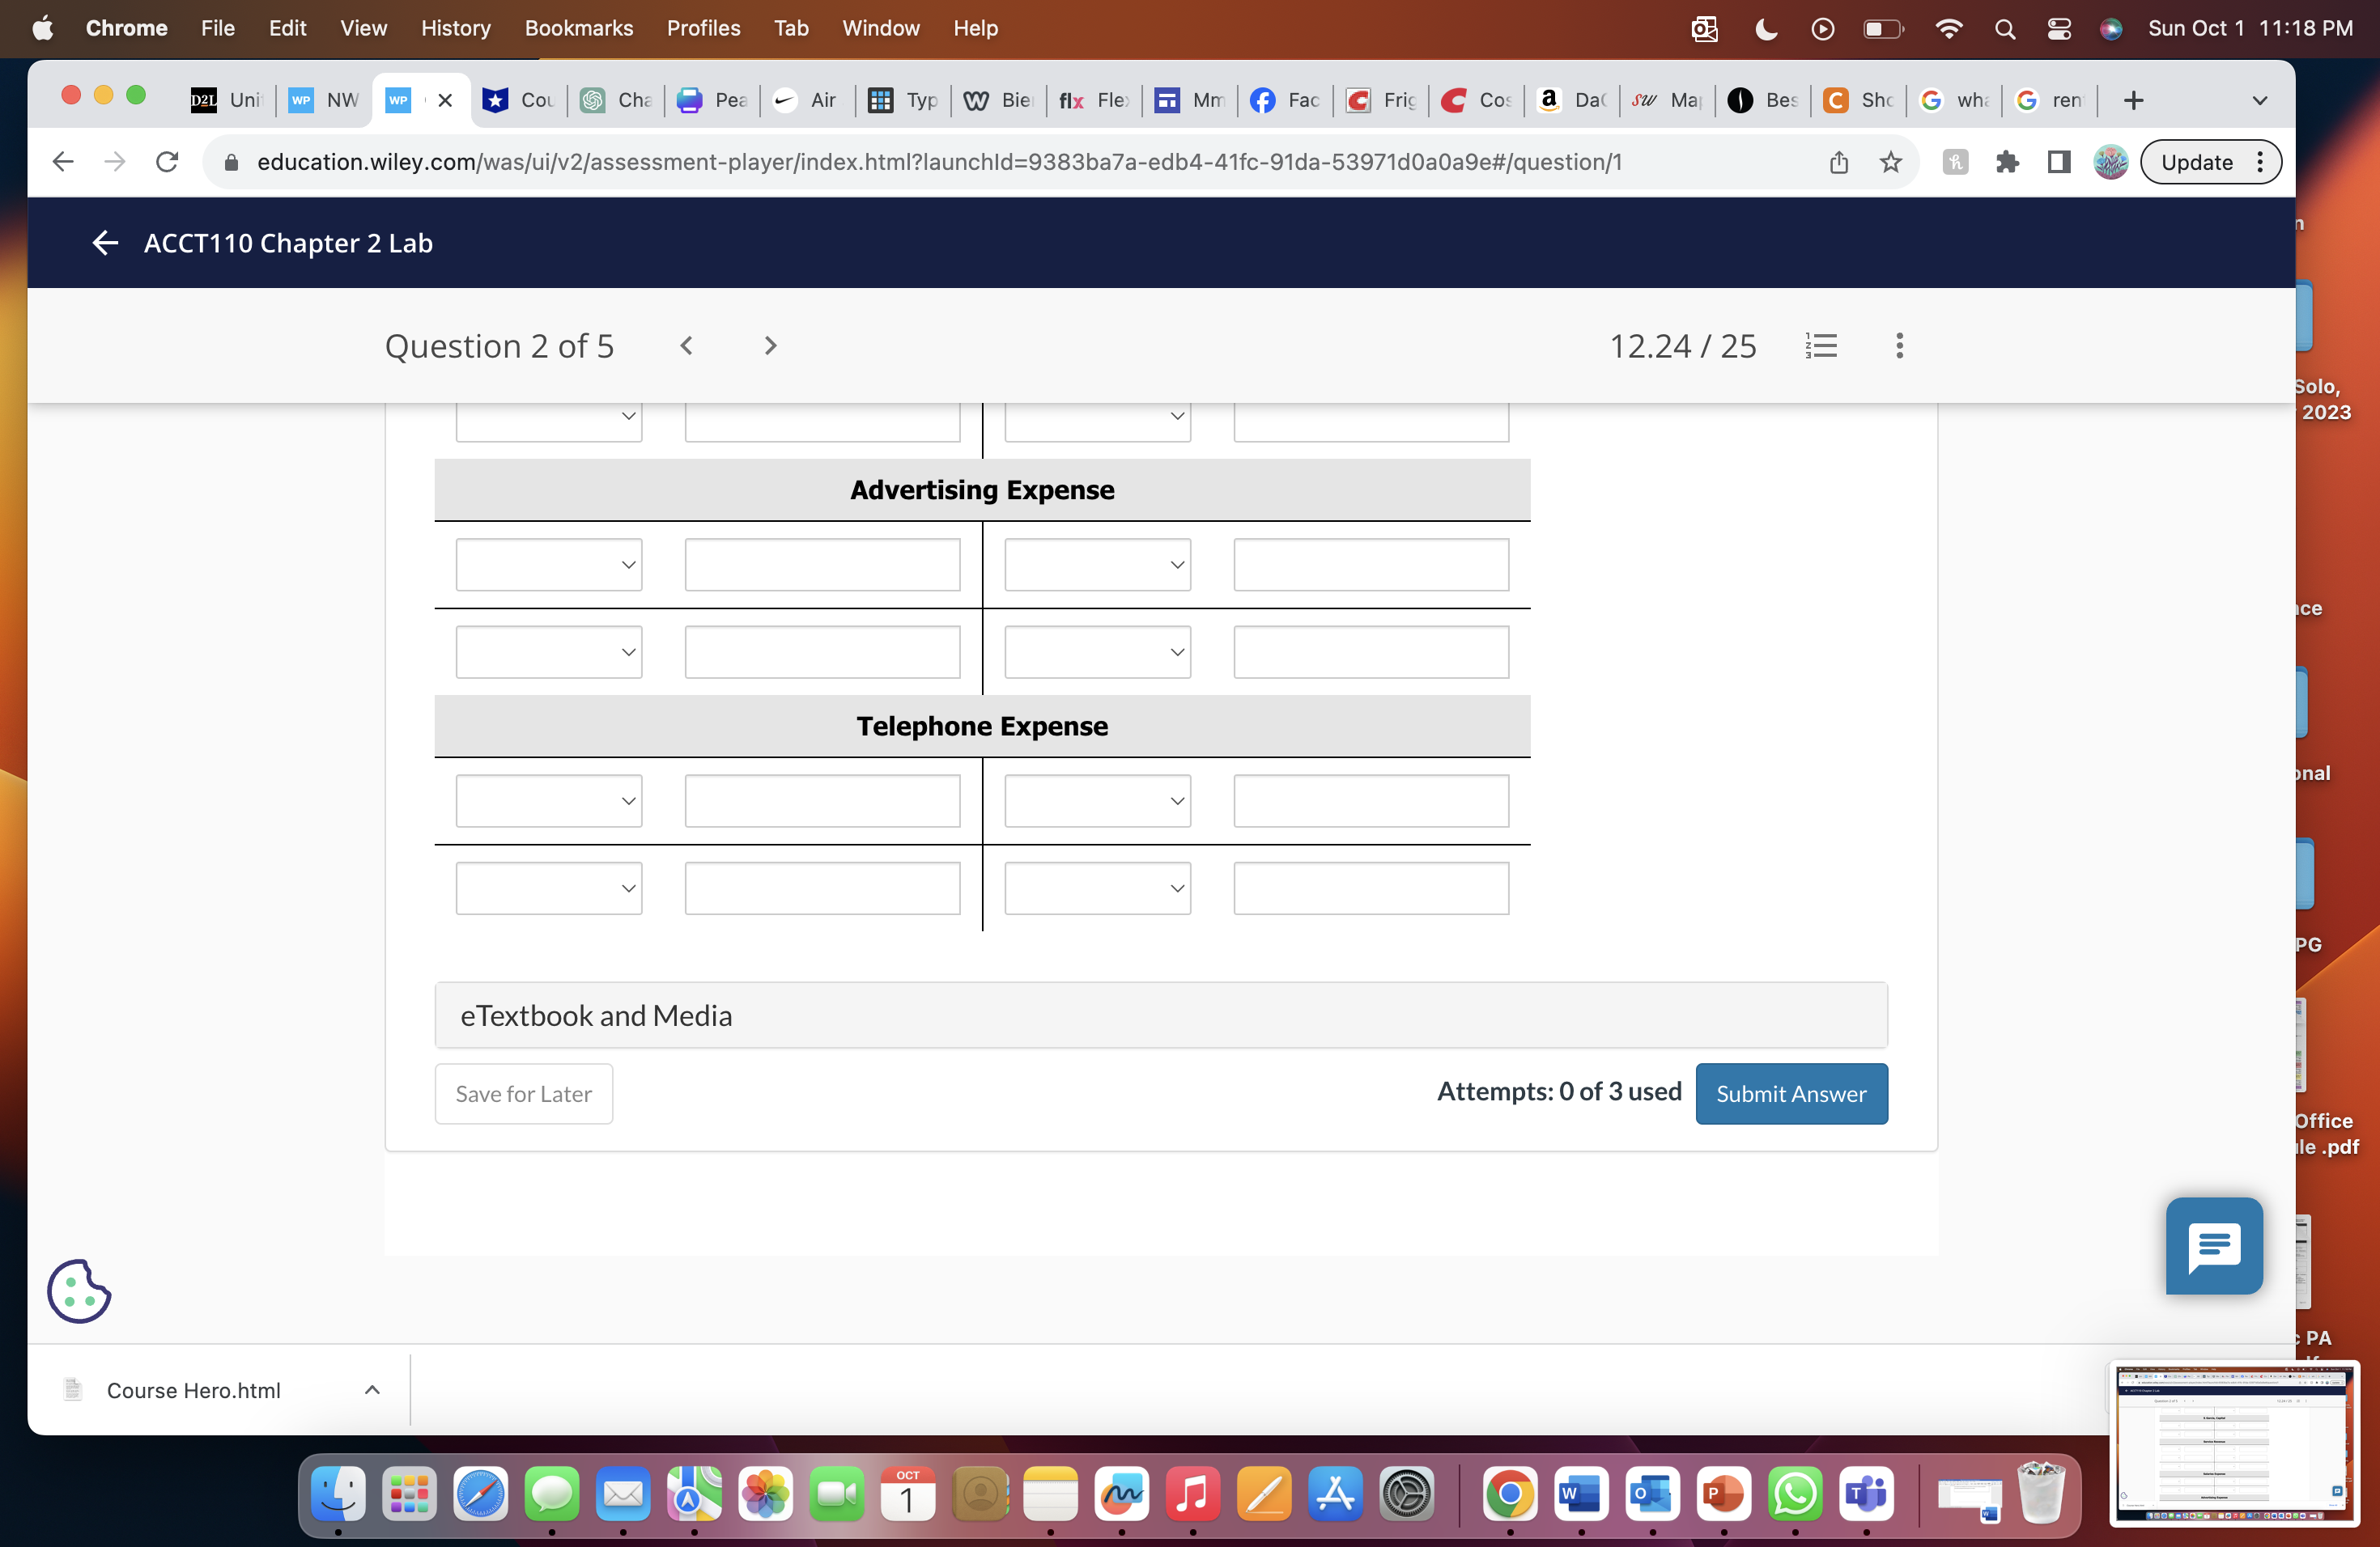
Task: Open WhatsApp from the Dock
Action: 1795,1494
